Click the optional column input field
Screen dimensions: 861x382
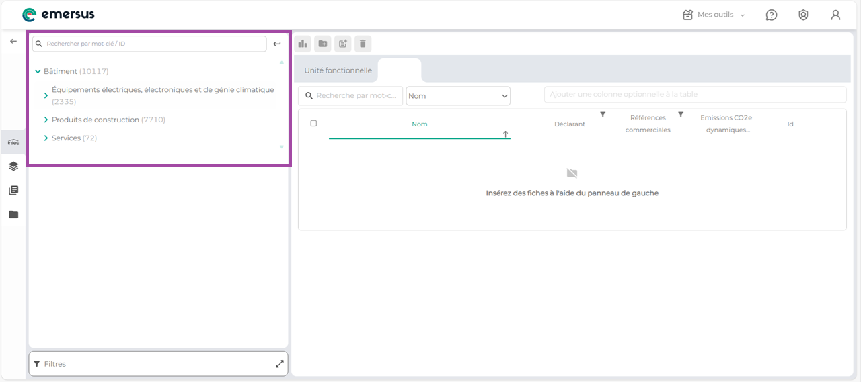[695, 95]
